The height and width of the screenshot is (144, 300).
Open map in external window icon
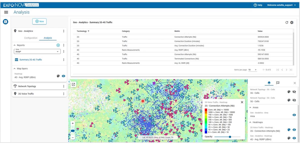73,84
